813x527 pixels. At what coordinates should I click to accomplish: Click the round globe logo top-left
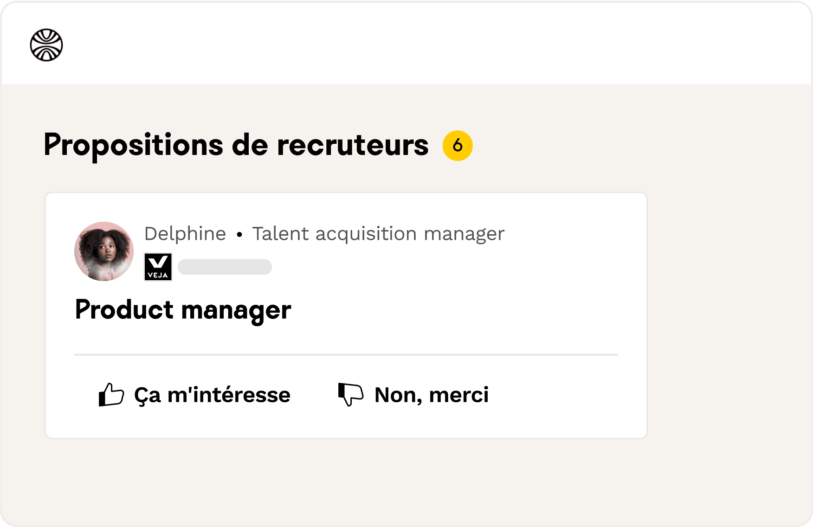coord(46,45)
